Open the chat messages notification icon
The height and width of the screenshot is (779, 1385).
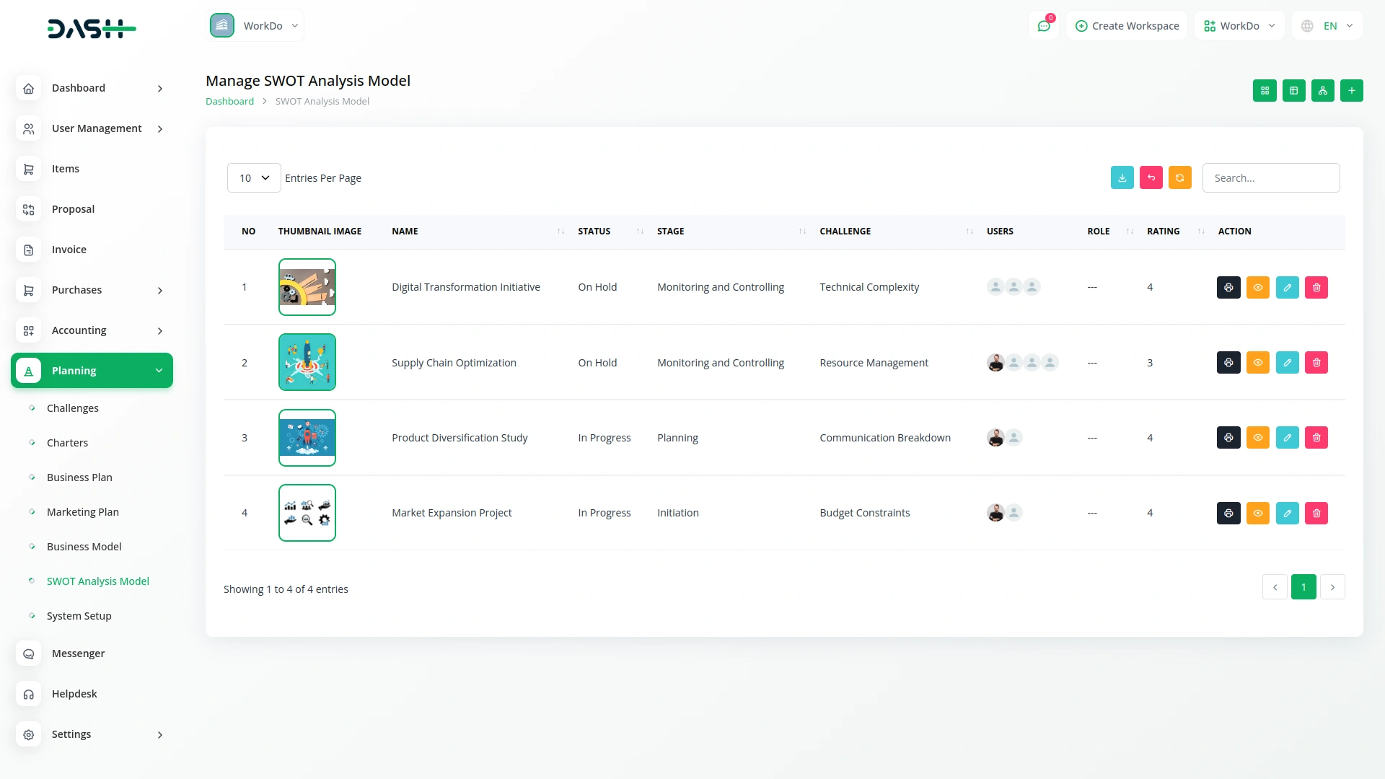coord(1043,26)
